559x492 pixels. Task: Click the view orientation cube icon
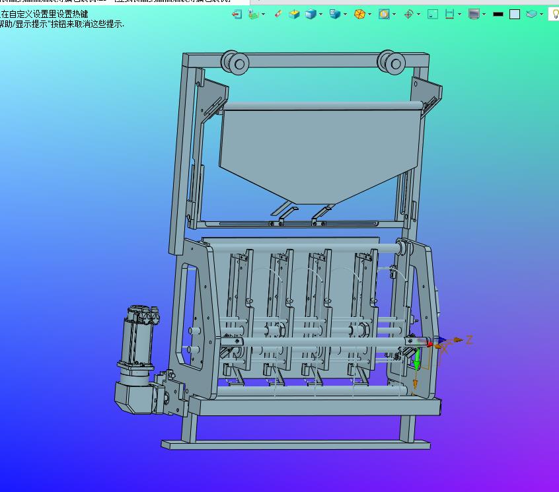click(x=335, y=14)
